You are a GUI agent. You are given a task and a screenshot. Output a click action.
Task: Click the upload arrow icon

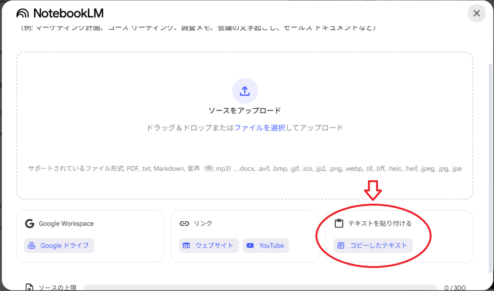(x=245, y=91)
